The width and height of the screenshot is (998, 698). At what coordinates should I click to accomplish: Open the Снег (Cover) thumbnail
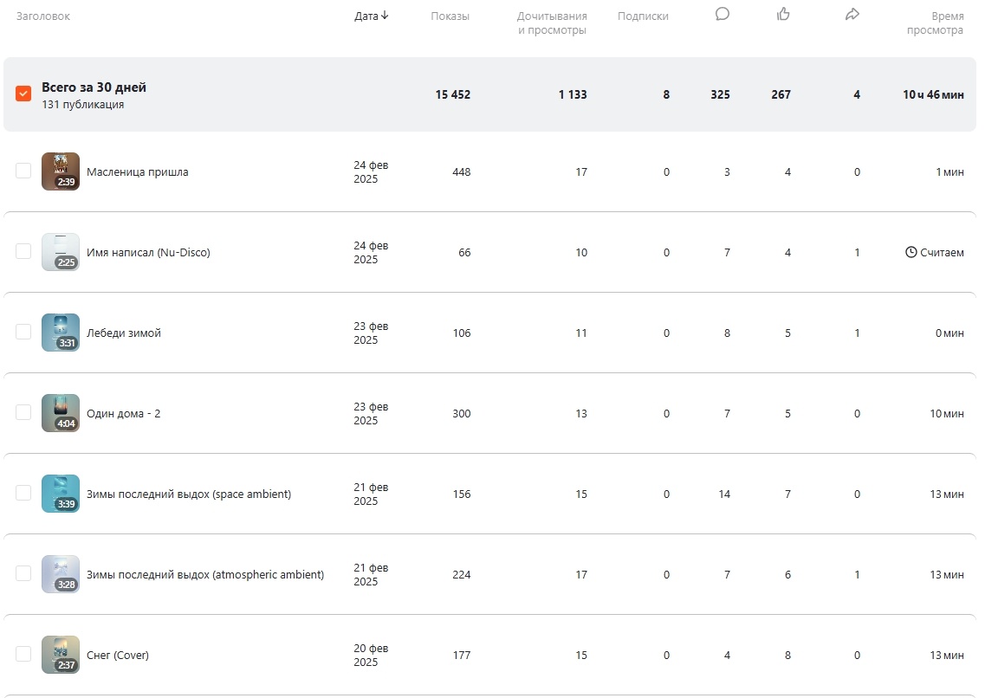coord(61,655)
